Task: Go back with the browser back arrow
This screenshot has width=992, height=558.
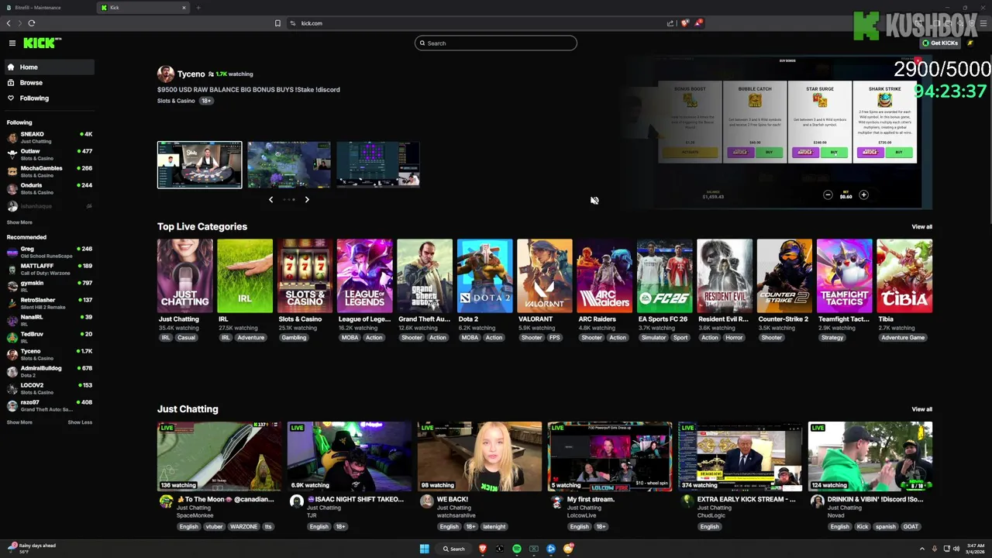Action: coord(9,23)
